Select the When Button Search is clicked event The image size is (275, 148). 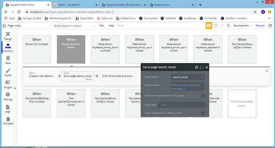pos(71,49)
